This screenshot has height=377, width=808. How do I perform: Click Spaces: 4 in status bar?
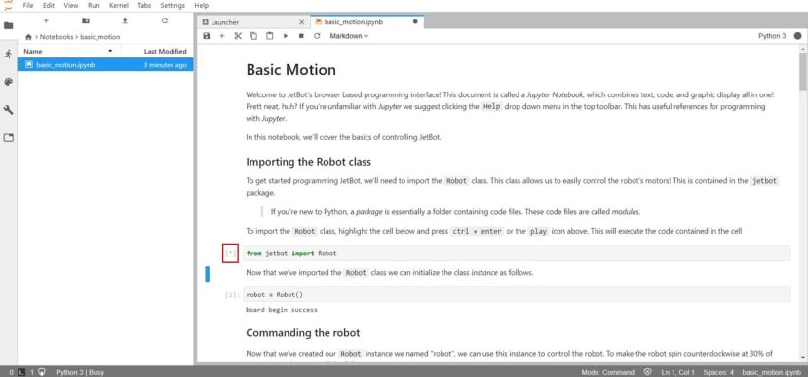[718, 372]
